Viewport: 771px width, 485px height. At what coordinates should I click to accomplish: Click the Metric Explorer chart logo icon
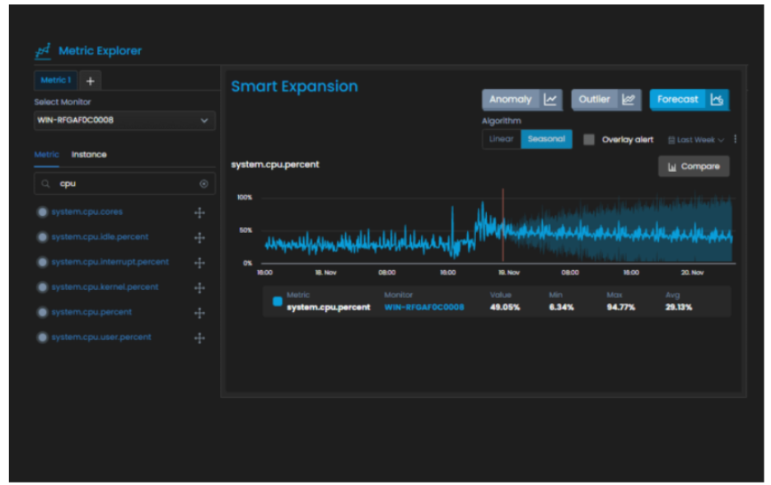pyautogui.click(x=43, y=50)
